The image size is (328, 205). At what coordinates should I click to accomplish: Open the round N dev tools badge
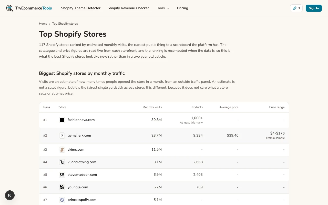pos(10,196)
